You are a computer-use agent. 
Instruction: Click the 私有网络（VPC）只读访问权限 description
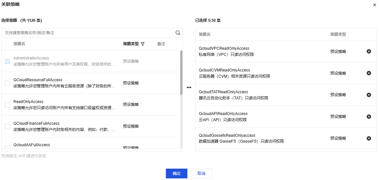pos(227,55)
